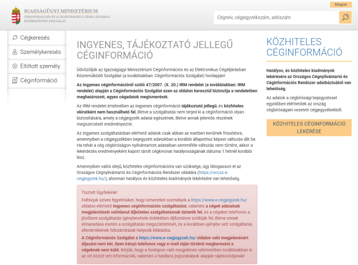Viewport: 358px width, 265px height.
Task: Click the magnifier icon beside Cégkeresés
Action: [x=15, y=38]
